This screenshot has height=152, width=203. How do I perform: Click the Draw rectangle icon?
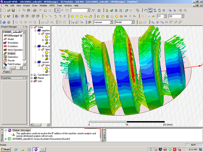pos(72,16)
